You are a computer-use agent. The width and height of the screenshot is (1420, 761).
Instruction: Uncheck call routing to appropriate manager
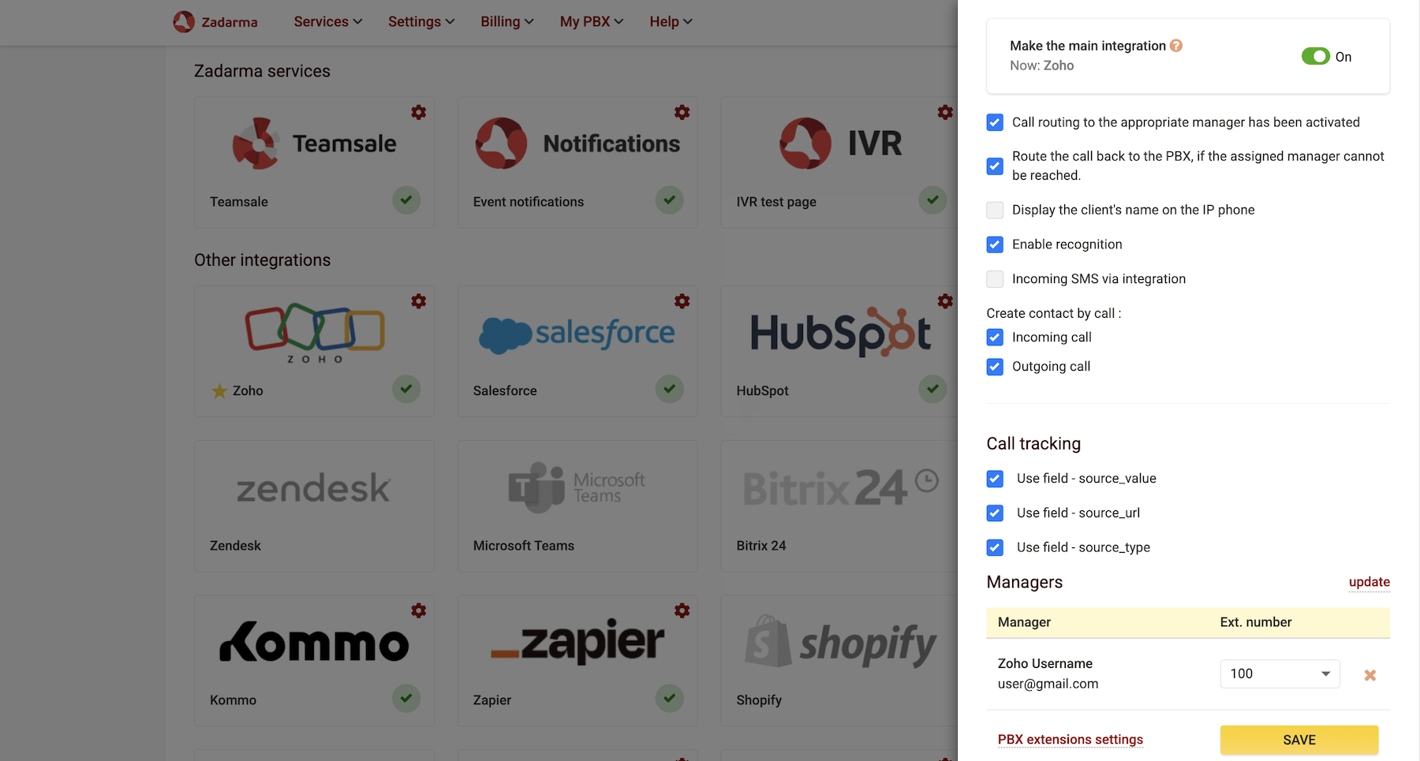pos(995,122)
